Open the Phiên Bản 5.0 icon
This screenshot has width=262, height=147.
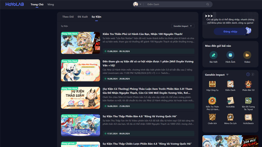[248, 84]
